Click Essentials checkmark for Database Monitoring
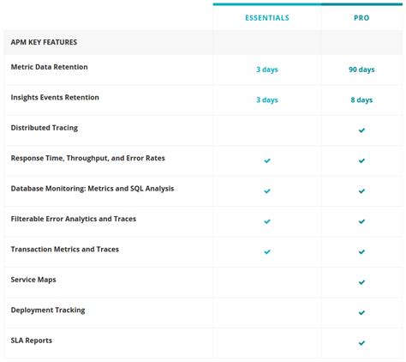This screenshot has width=406, height=362. click(267, 191)
